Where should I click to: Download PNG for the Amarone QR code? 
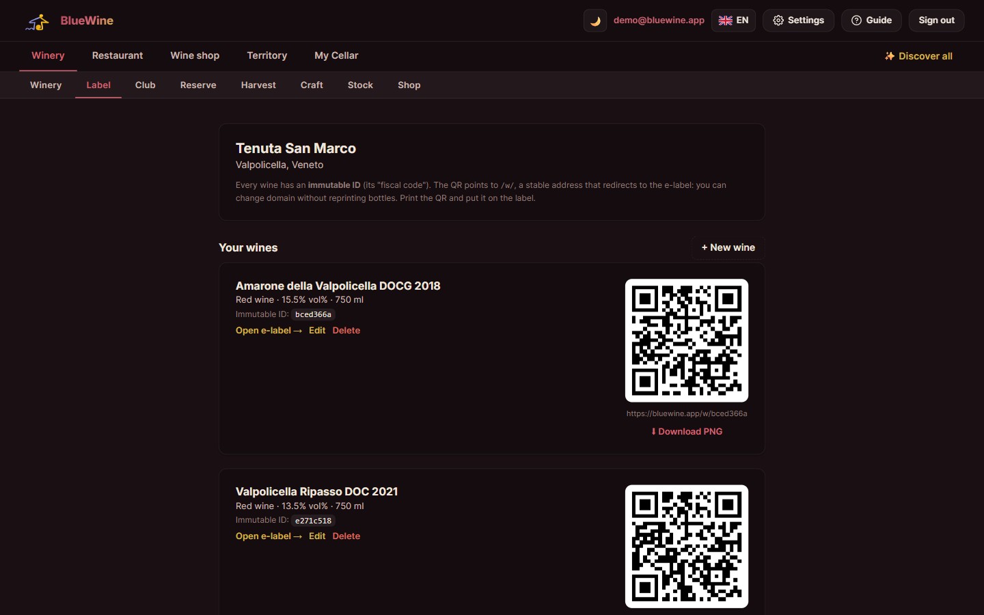click(687, 432)
